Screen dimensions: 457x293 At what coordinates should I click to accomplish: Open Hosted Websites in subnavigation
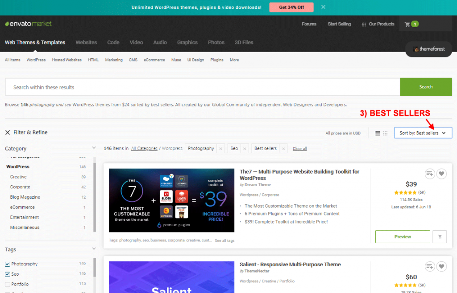tap(67, 60)
